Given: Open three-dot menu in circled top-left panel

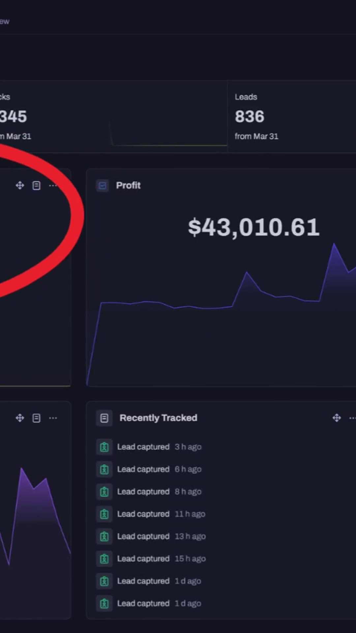Looking at the screenshot, I should [x=53, y=186].
